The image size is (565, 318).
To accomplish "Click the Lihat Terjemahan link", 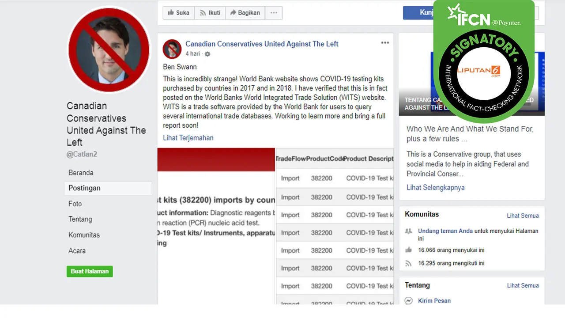I will click(188, 138).
